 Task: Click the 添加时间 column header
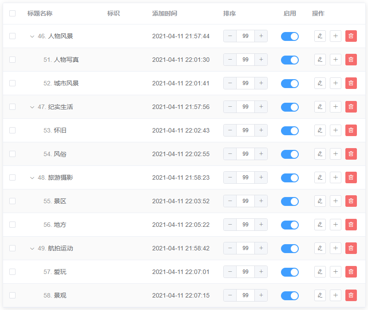point(165,13)
